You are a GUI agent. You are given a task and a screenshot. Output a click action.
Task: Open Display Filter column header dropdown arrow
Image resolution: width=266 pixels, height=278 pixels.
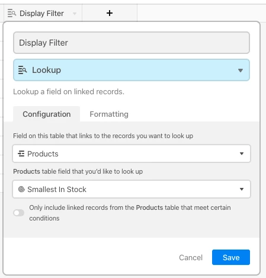pos(75,14)
